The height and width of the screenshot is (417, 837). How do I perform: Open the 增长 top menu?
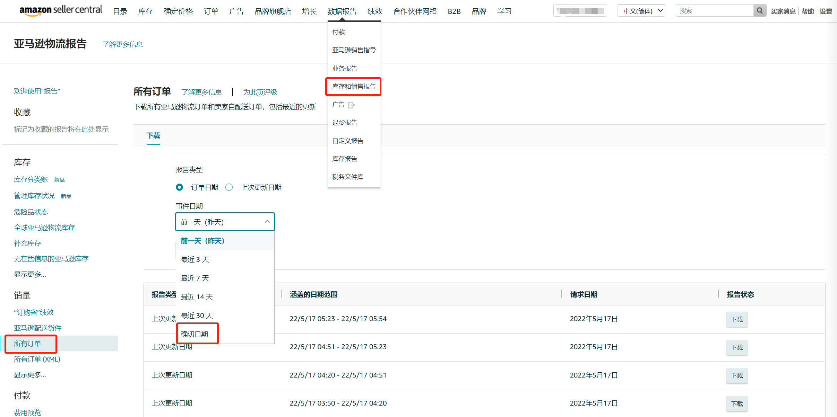(x=309, y=11)
